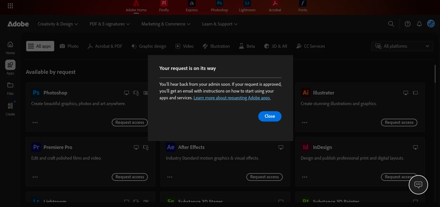Screen dimensions: 440x207
Task: Open more options on After Effects card
Action: (x=170, y=177)
